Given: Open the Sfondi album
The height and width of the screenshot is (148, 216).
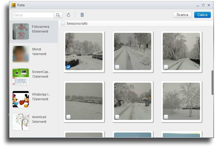Looking at the screenshot, I should click(34, 54).
